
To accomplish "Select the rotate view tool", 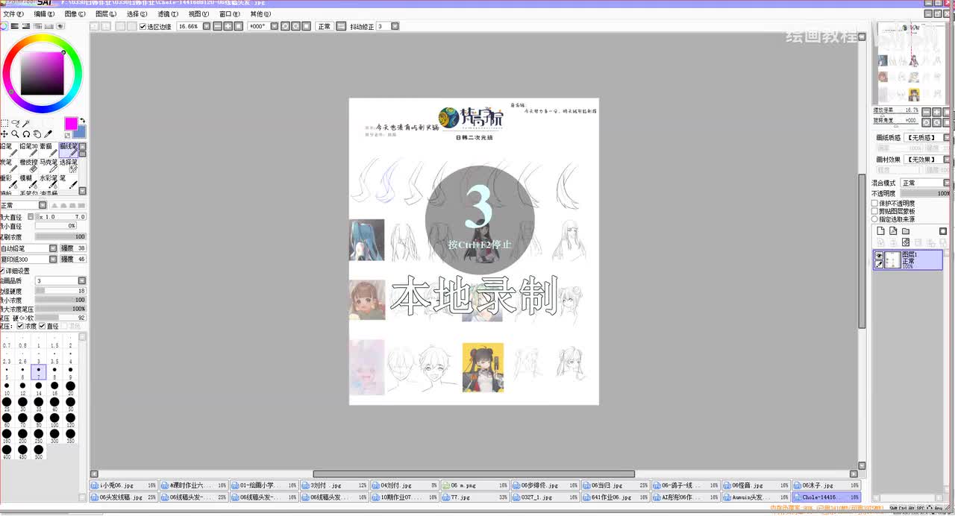I will [x=26, y=134].
